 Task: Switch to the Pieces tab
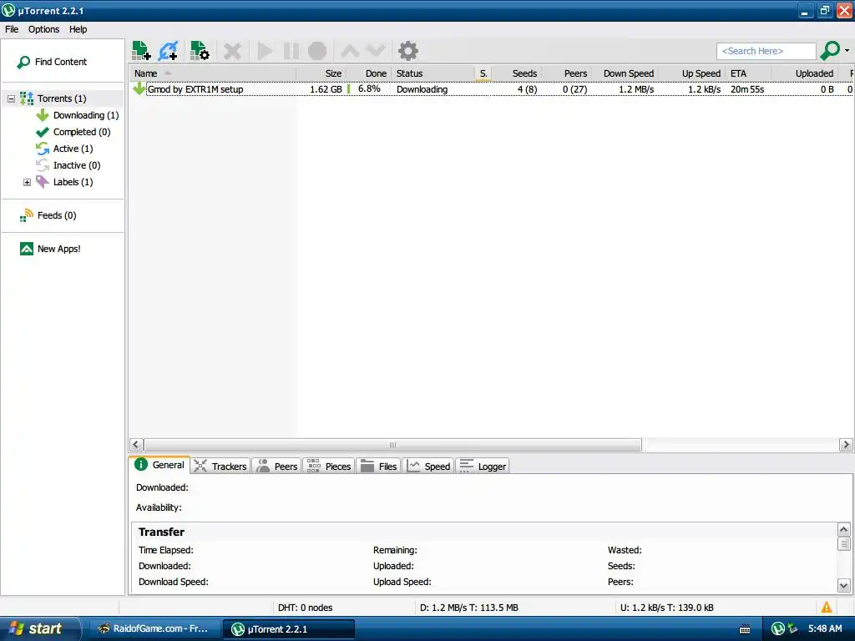(x=329, y=467)
